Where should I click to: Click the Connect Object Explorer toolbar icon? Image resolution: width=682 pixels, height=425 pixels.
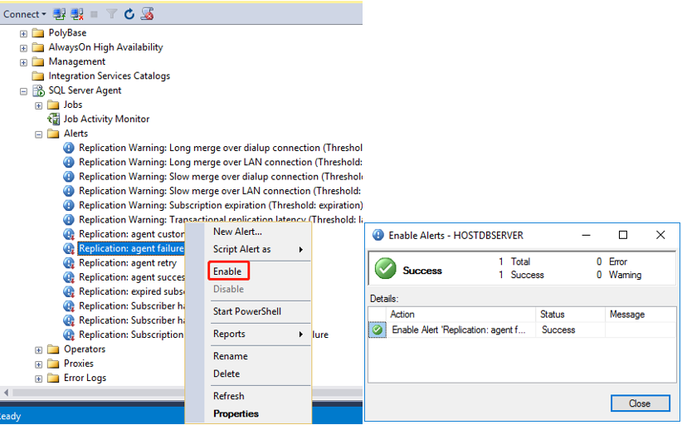coord(59,14)
